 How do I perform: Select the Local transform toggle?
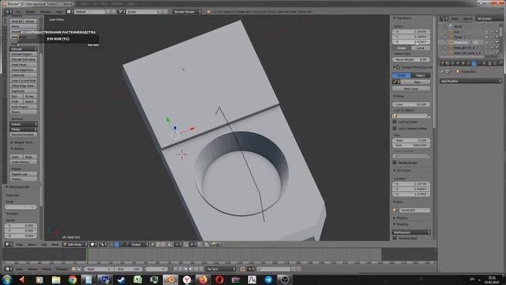point(421,47)
